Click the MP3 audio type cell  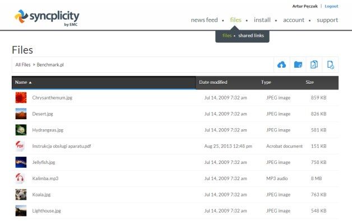pyautogui.click(x=277, y=178)
